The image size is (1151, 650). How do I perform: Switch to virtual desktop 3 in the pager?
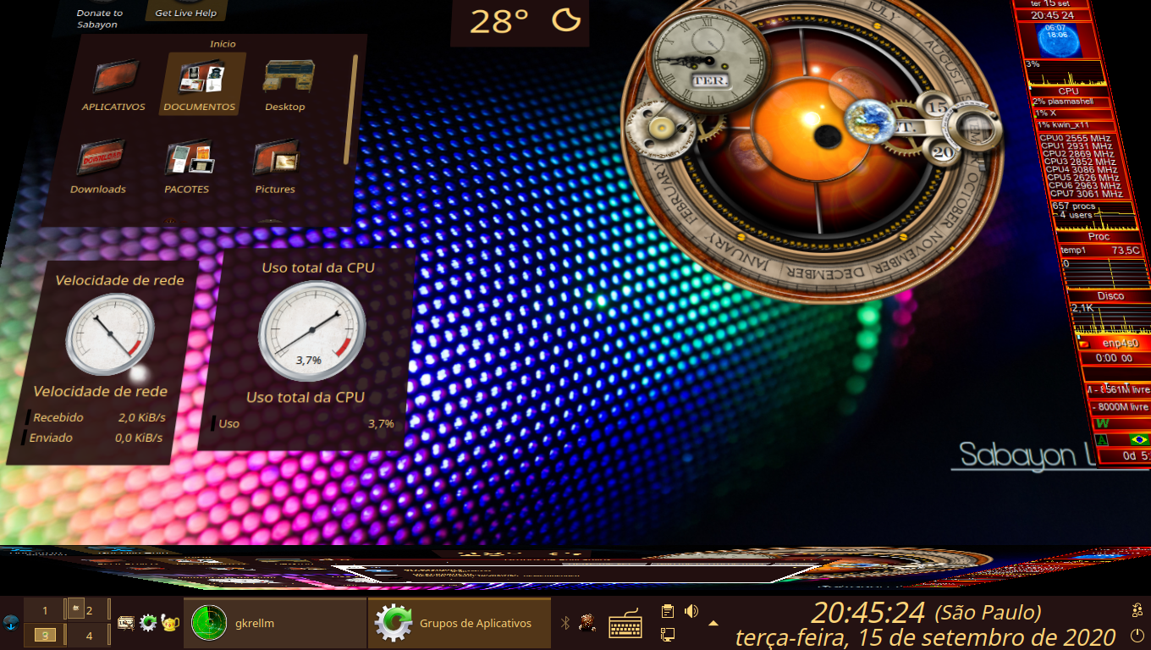pos(45,635)
